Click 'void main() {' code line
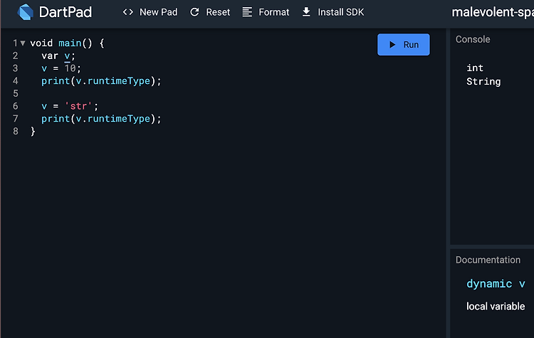Image resolution: width=534 pixels, height=338 pixels. point(67,43)
